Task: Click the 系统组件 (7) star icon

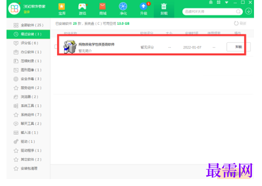Action: coord(16,115)
